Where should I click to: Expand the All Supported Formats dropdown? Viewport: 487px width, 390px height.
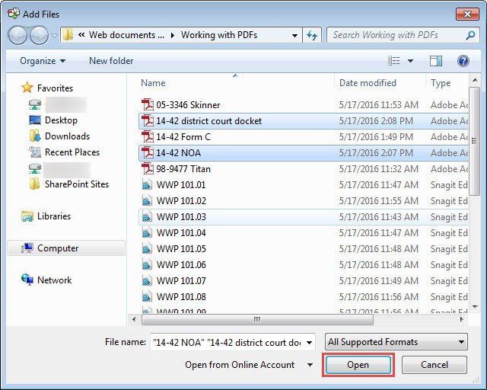click(461, 343)
